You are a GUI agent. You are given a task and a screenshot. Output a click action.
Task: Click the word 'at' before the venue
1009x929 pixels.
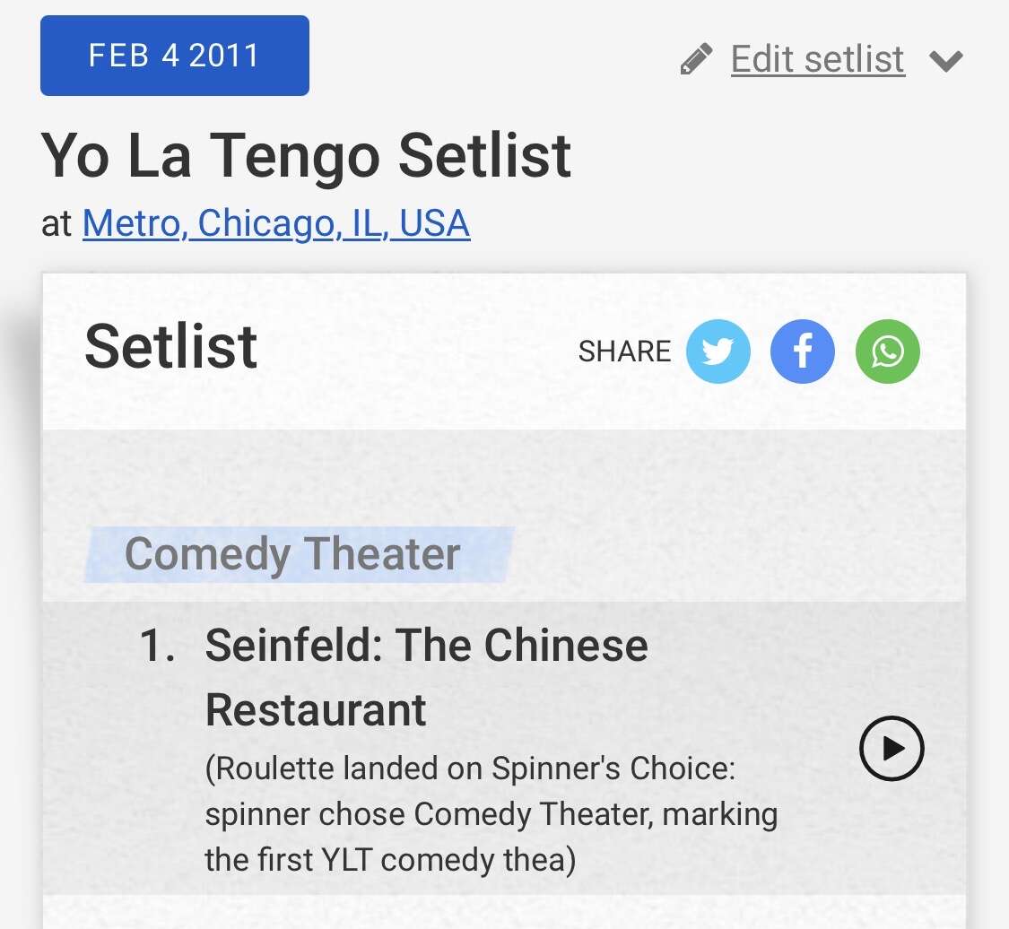[56, 224]
